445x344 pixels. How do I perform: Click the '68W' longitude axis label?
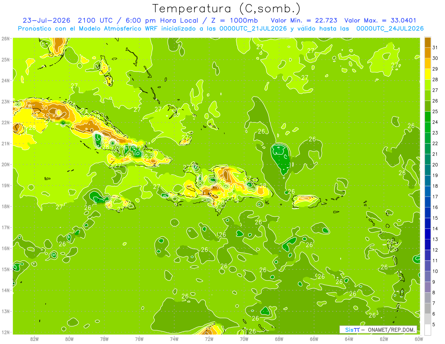(279, 339)
